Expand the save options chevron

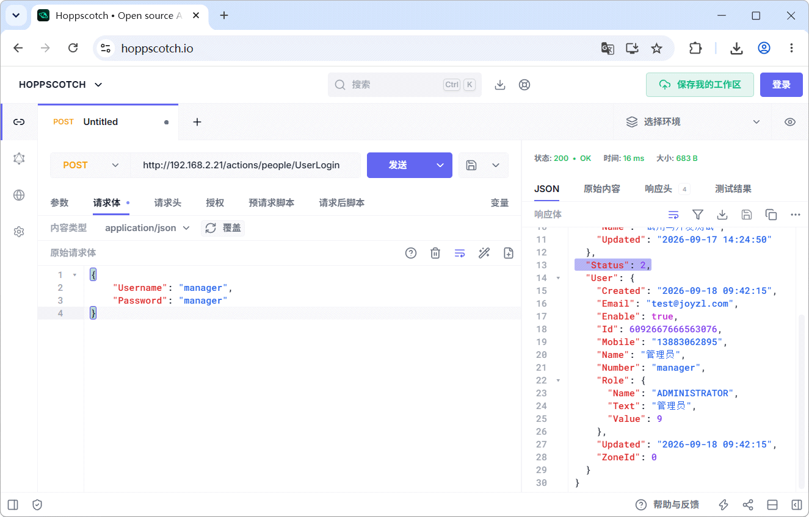(x=496, y=165)
